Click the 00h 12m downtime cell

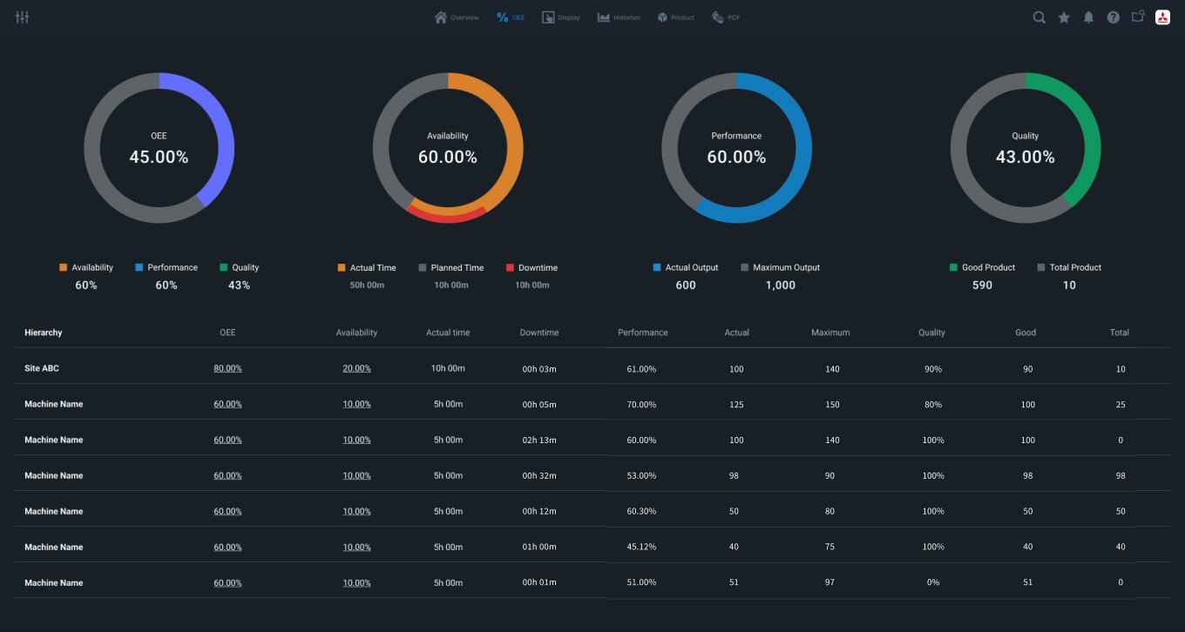pos(539,512)
